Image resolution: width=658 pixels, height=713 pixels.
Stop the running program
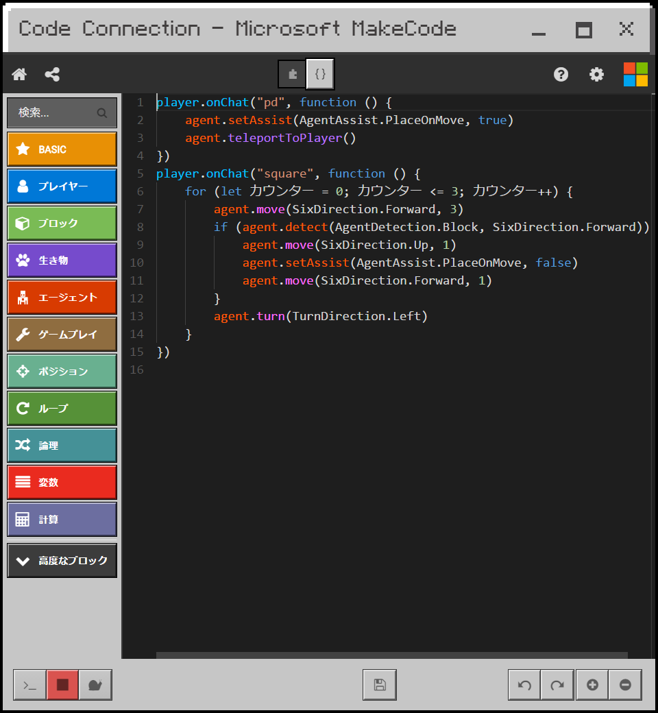[62, 684]
